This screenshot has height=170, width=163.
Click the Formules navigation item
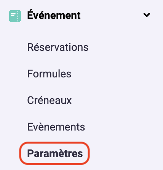coord(49,74)
